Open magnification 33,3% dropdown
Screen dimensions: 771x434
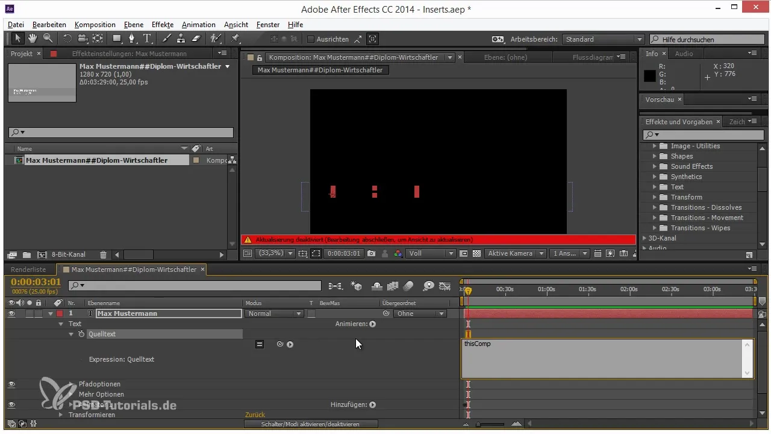pos(276,254)
